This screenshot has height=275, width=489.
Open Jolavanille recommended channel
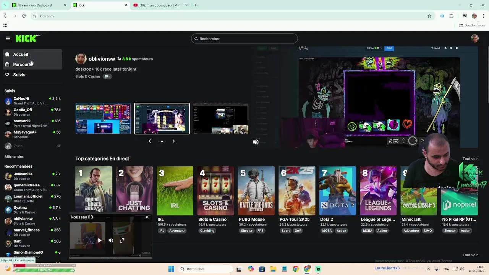(32, 176)
